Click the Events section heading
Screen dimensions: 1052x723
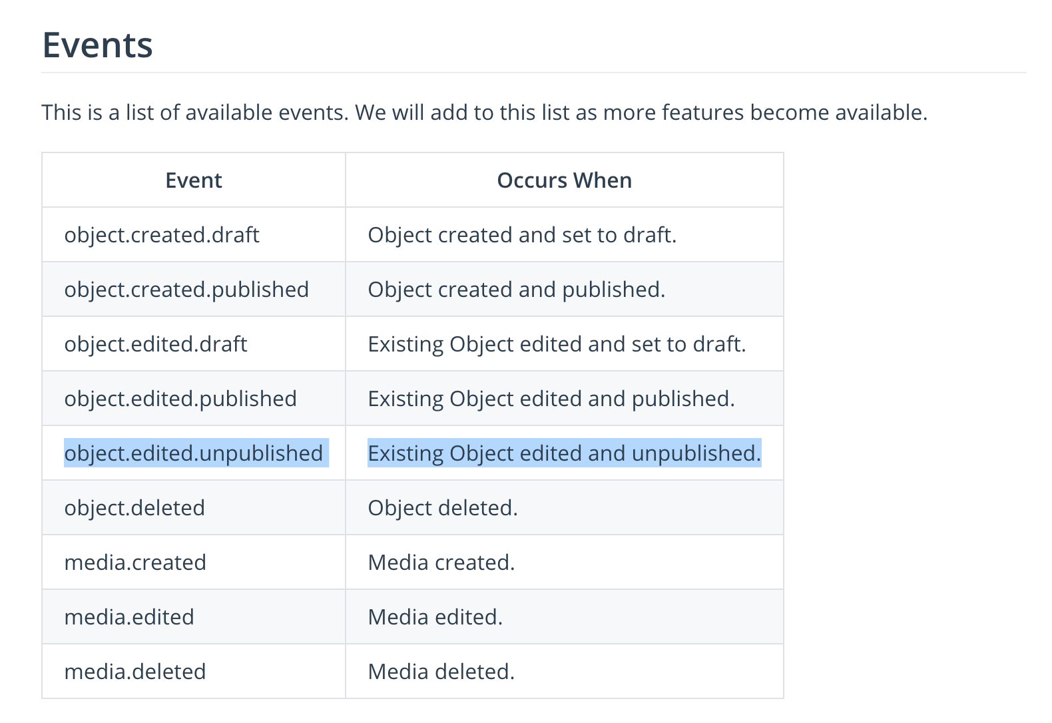[x=98, y=45]
